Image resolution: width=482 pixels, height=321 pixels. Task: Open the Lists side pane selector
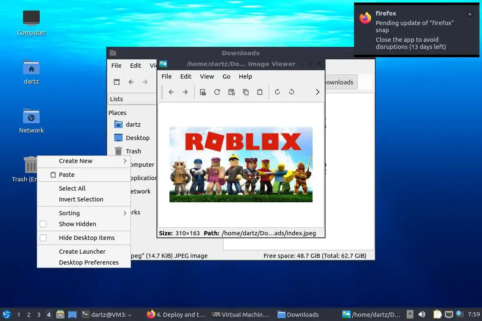coord(133,99)
